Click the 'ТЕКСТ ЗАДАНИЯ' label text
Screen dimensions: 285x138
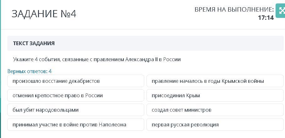(x=34, y=43)
